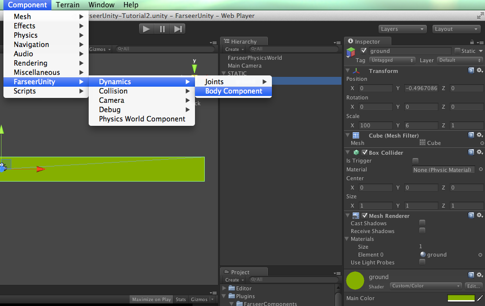Viewport: 485px width, 306px height.
Task: Open Box Collider help icon
Action: coord(471,152)
